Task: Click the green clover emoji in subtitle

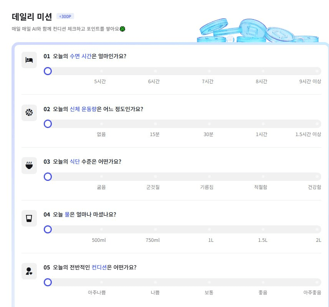Action: tap(122, 29)
